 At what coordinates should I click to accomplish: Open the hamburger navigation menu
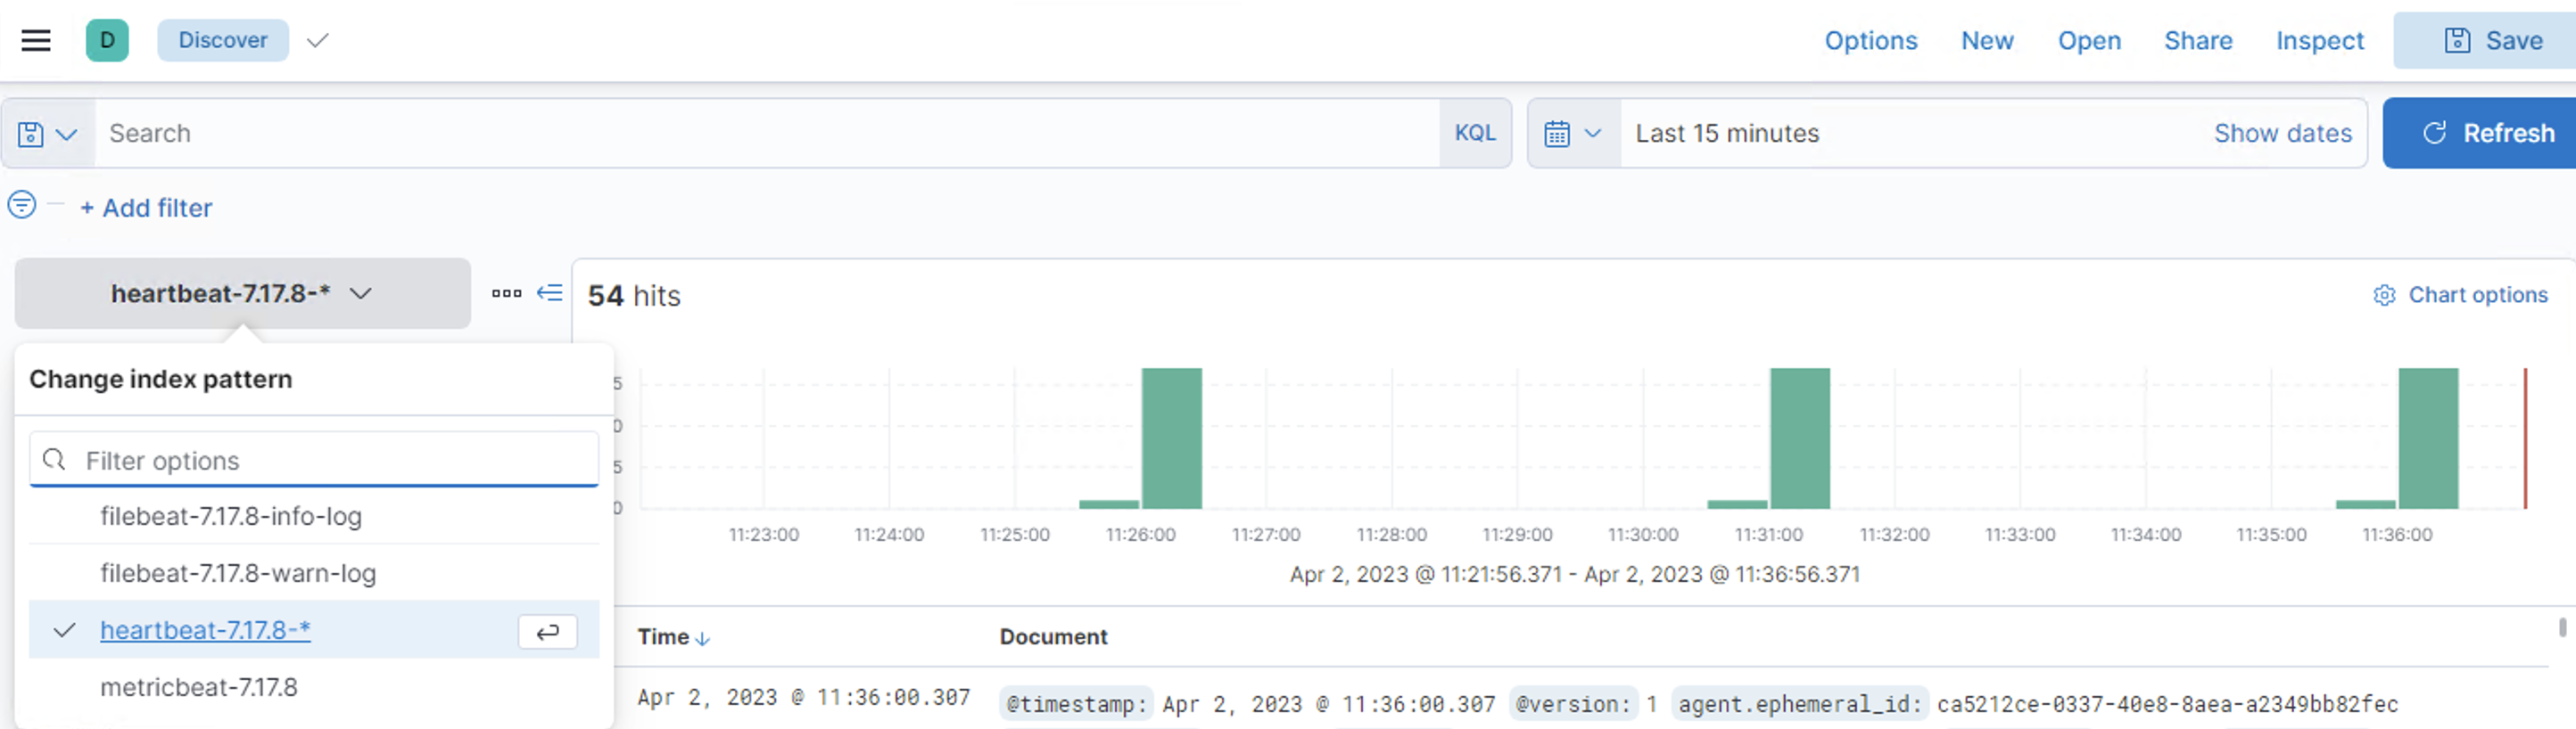coord(36,40)
